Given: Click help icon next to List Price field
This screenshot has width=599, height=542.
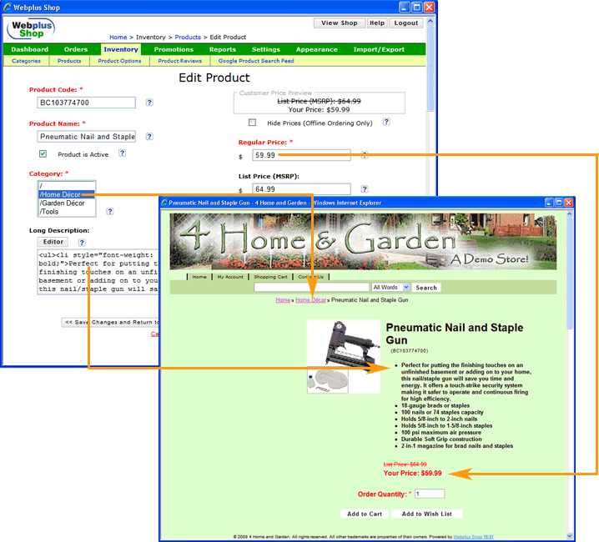Looking at the screenshot, I should (x=365, y=188).
